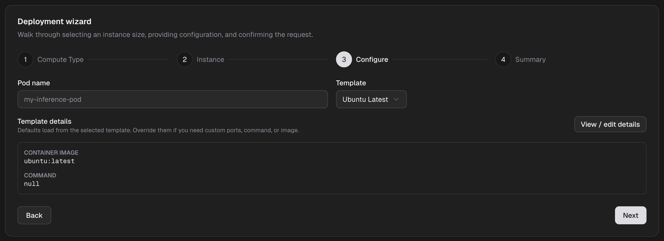Go back to the previous wizard step
The width and height of the screenshot is (664, 241).
point(34,215)
